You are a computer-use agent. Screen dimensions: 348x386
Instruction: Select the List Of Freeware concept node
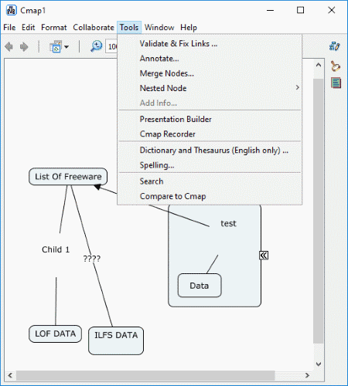(x=68, y=177)
